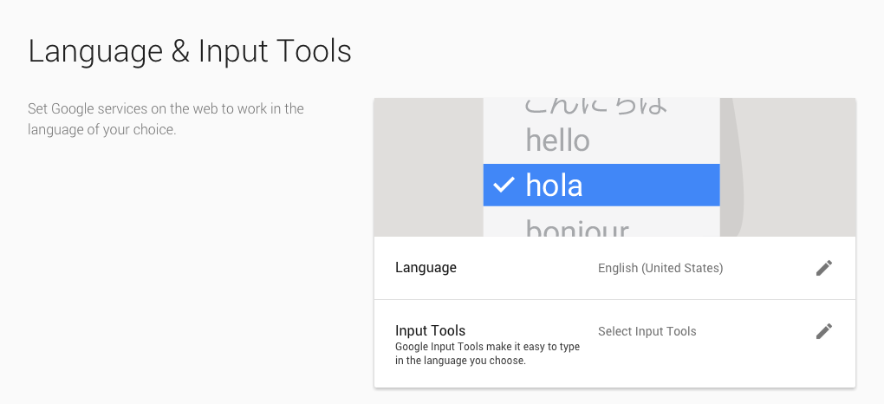The image size is (884, 404).
Task: Open the English (United States) language value
Action: click(660, 268)
